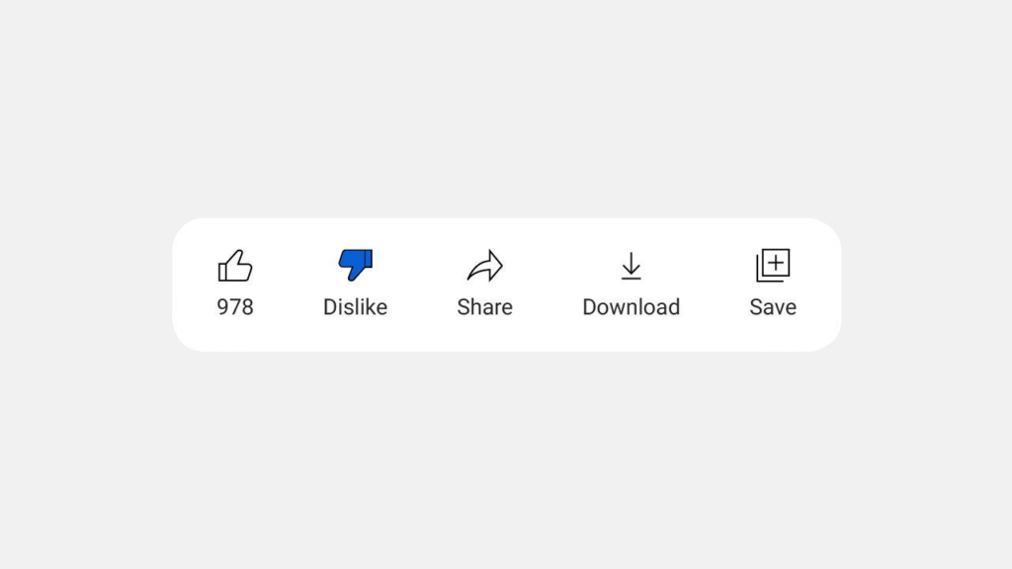Click the curved Share arrow icon
The width and height of the screenshot is (1012, 569).
484,265
